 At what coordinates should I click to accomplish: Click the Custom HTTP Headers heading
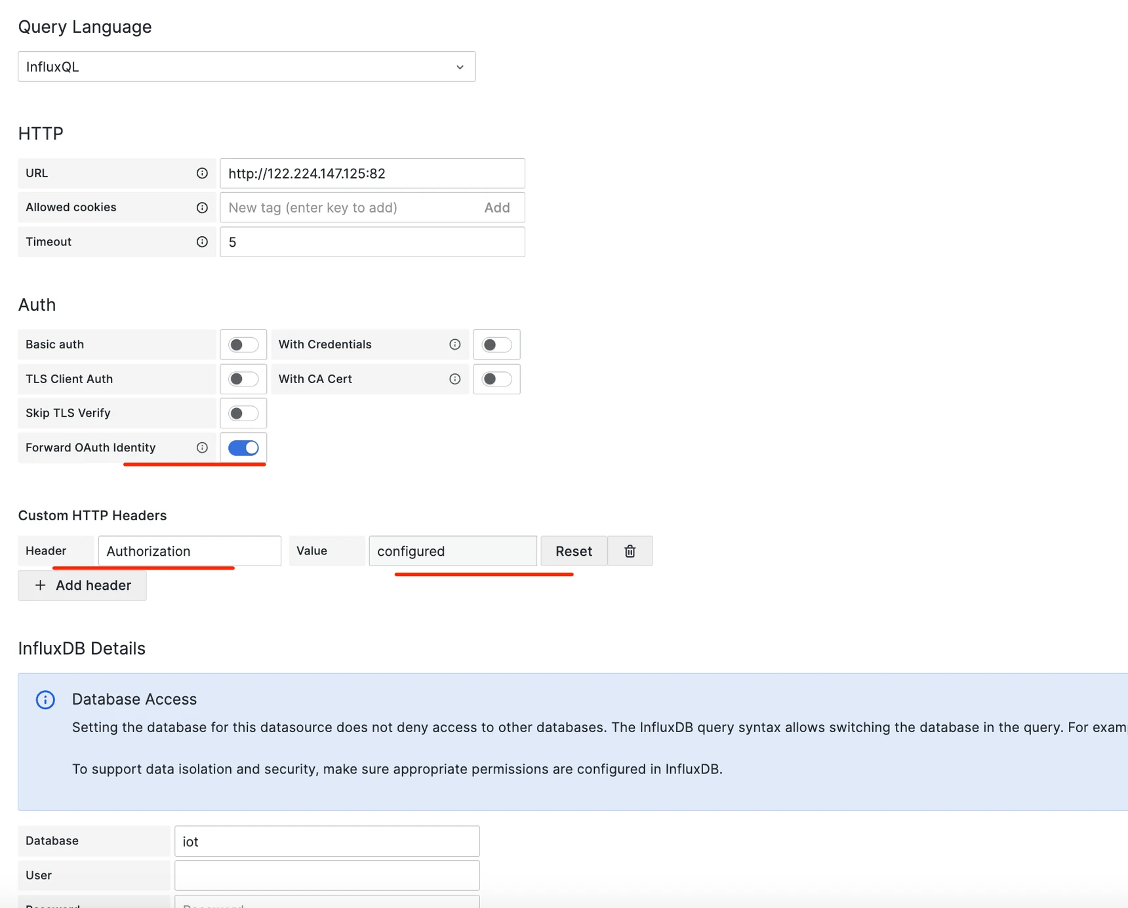coord(92,516)
